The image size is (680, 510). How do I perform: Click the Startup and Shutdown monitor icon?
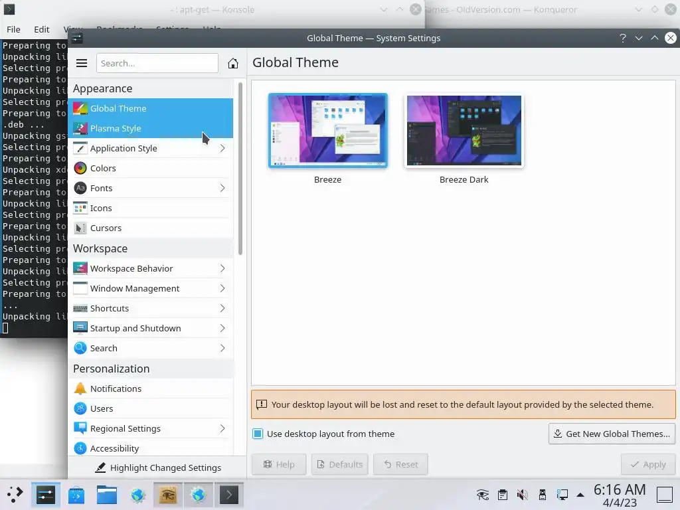tap(80, 328)
